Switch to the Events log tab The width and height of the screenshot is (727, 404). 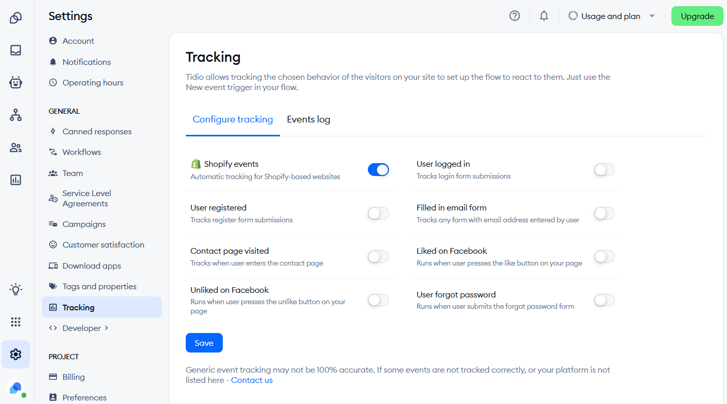pyautogui.click(x=309, y=119)
